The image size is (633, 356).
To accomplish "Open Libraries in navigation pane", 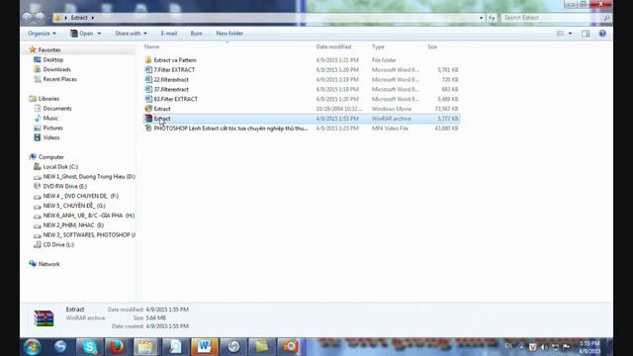I will pos(48,99).
